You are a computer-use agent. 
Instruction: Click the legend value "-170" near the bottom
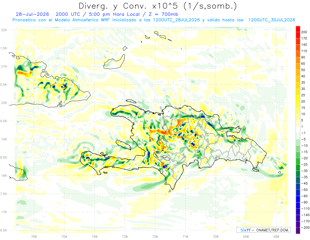point(305,221)
